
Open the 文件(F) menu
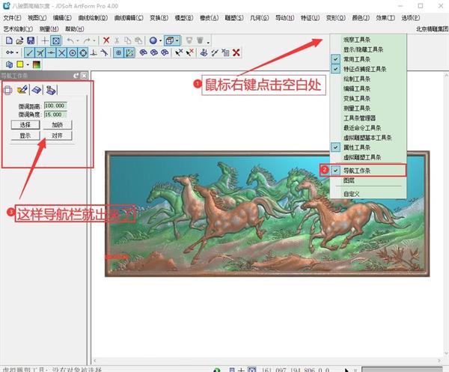tap(12, 18)
